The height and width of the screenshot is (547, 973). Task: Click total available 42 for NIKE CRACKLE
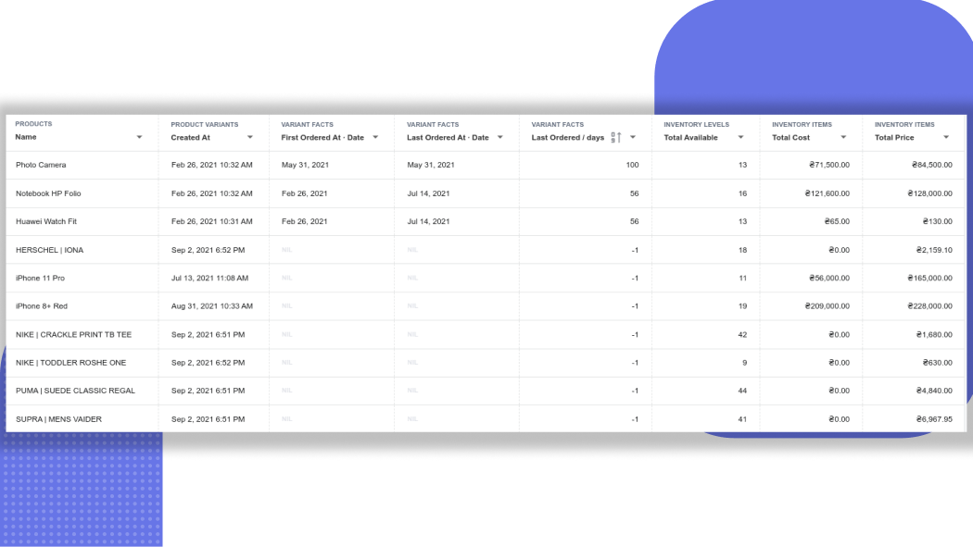coord(742,334)
